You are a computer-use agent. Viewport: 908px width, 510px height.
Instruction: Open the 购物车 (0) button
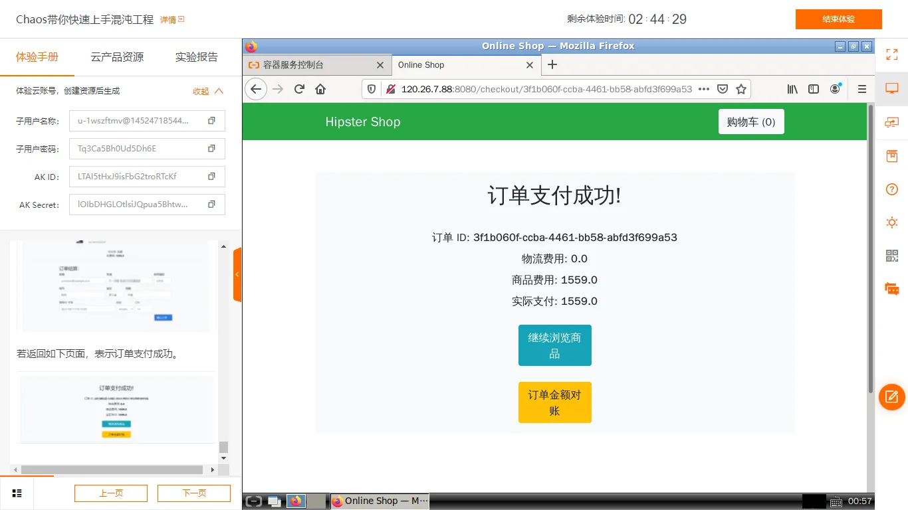[751, 122]
